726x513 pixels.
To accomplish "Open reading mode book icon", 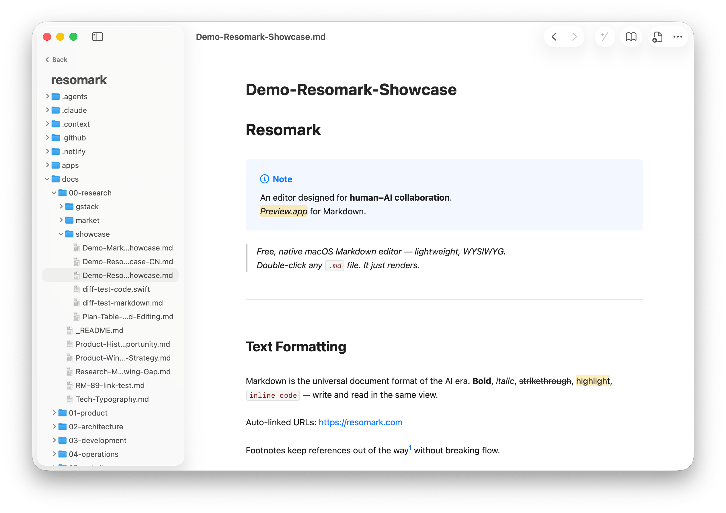I will [x=631, y=37].
